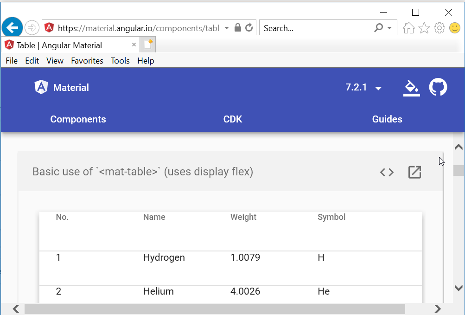This screenshot has width=465, height=315.
Task: Click the padlock security icon in address bar
Action: pos(236,28)
